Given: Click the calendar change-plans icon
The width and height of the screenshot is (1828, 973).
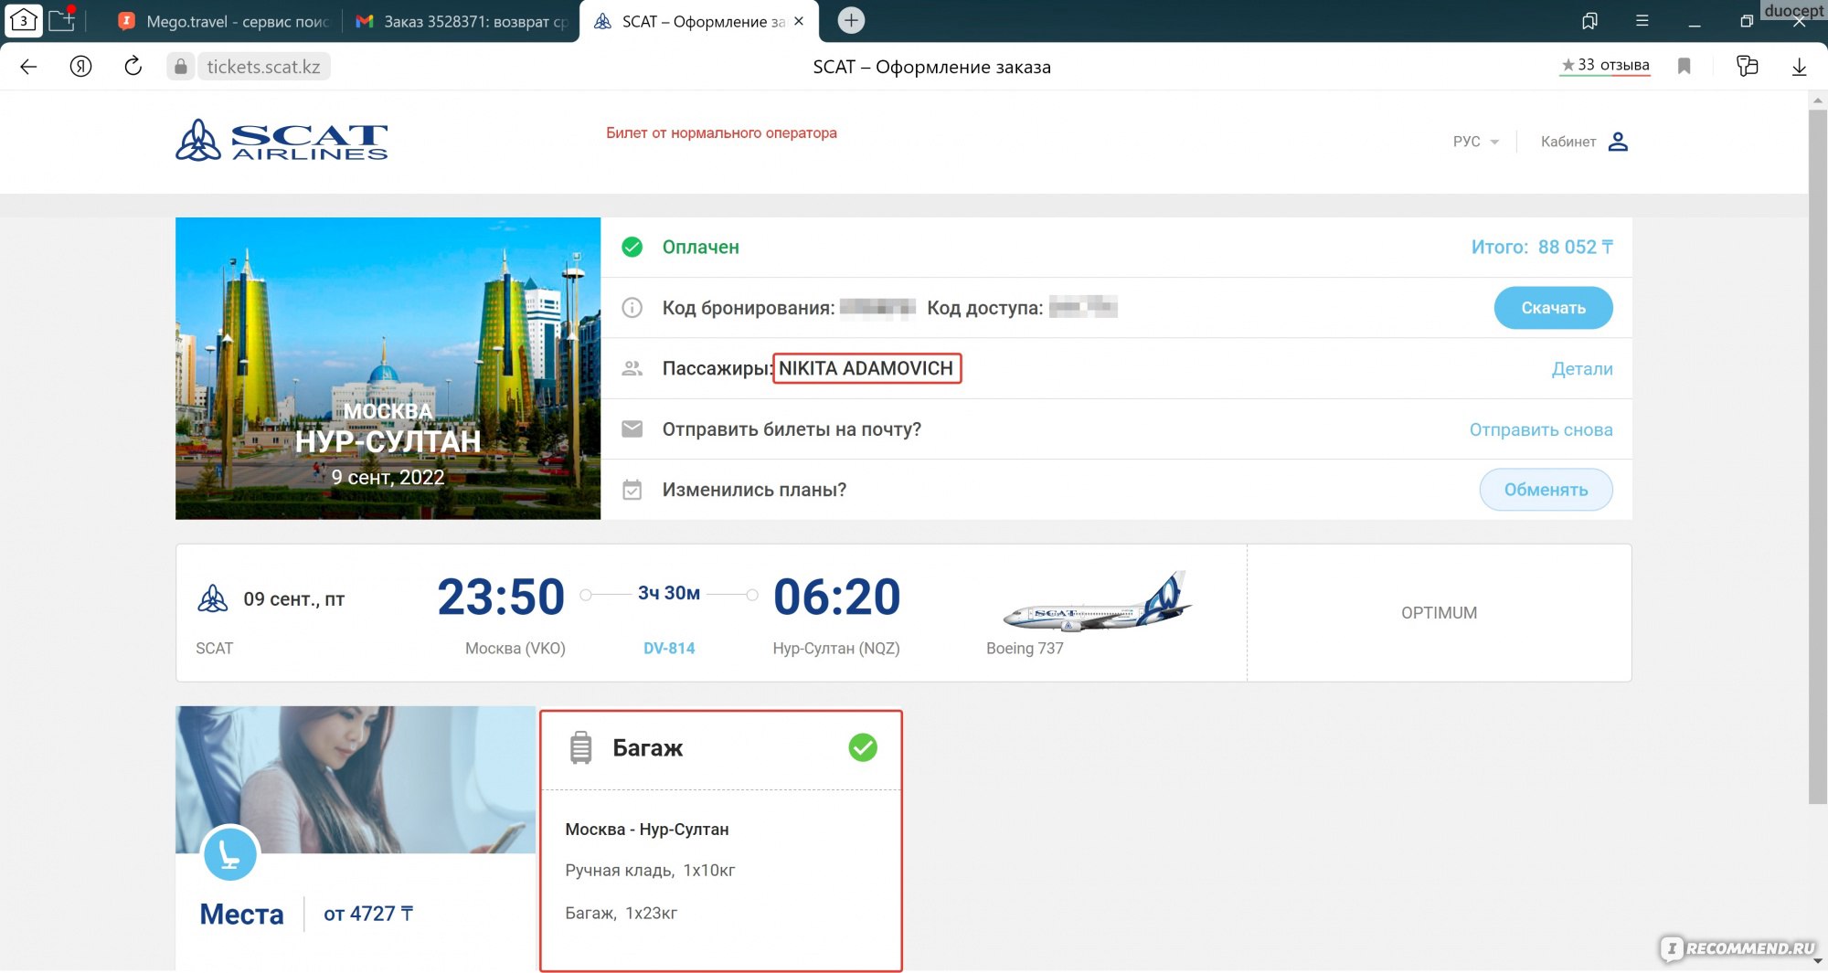Looking at the screenshot, I should pyautogui.click(x=632, y=490).
